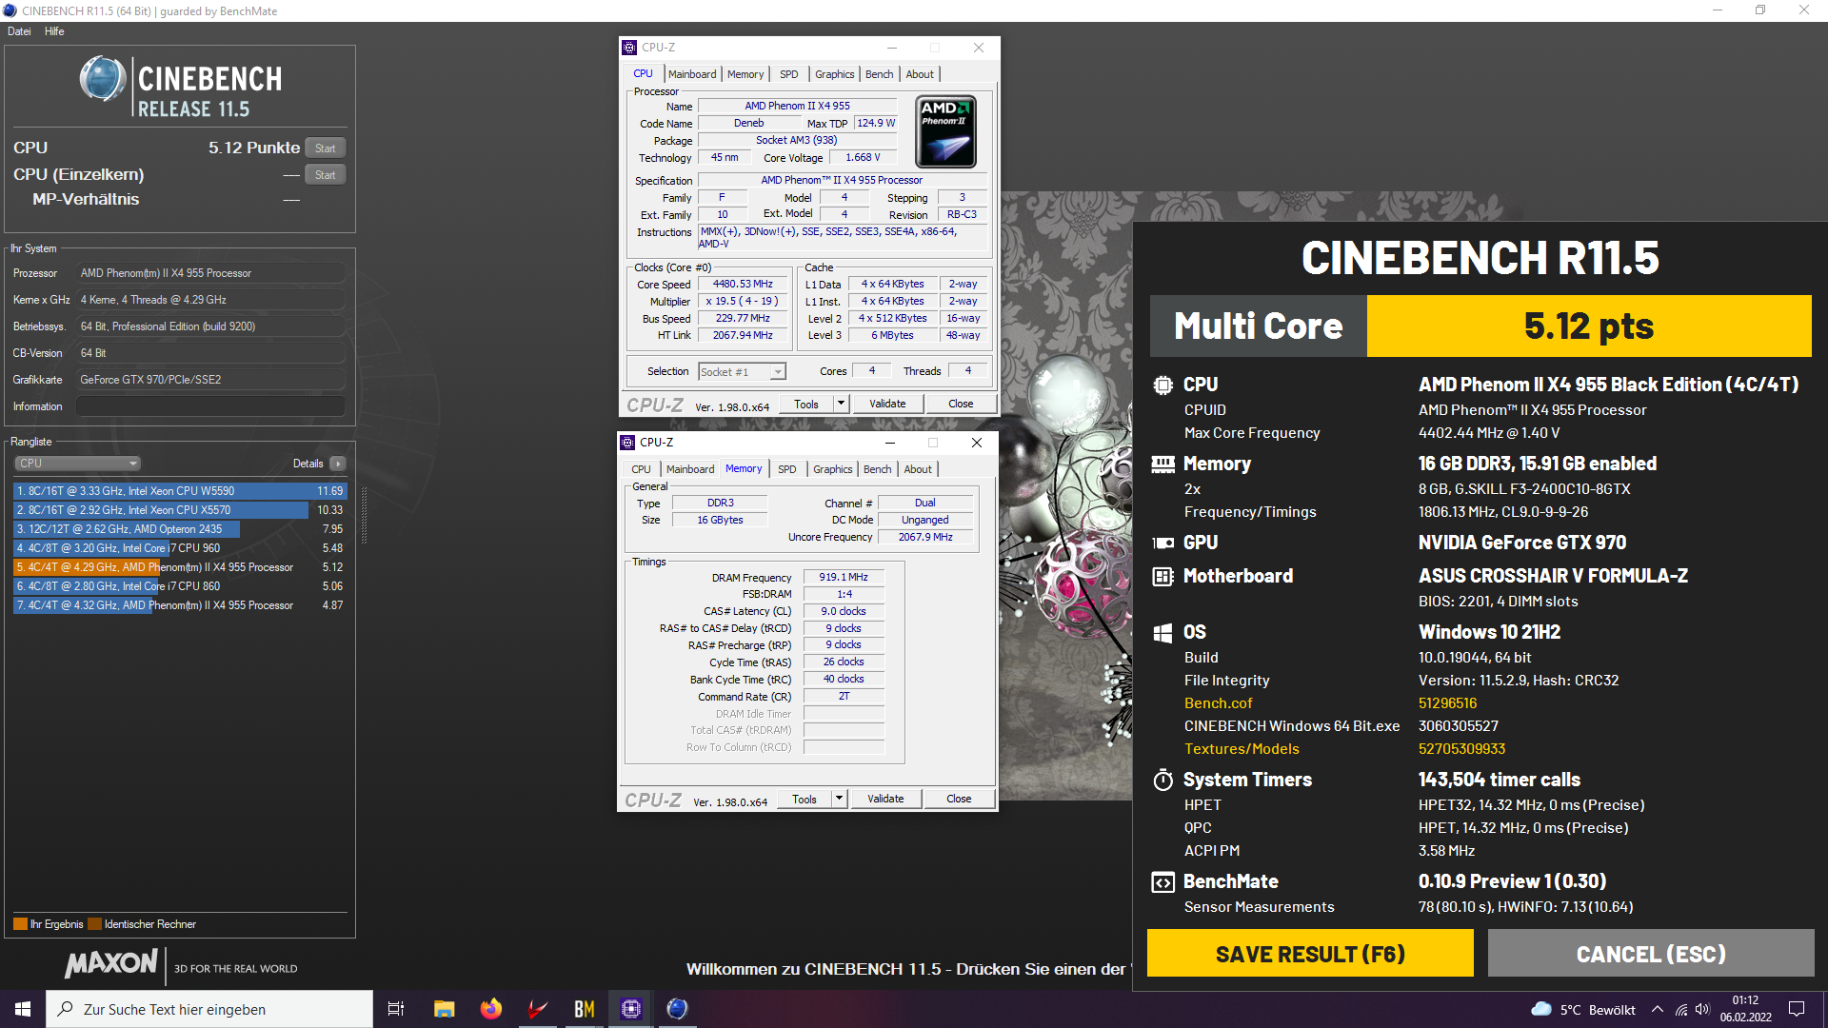Click Close button in lower CPU-Z window
The height and width of the screenshot is (1028, 1828).
coord(959,799)
